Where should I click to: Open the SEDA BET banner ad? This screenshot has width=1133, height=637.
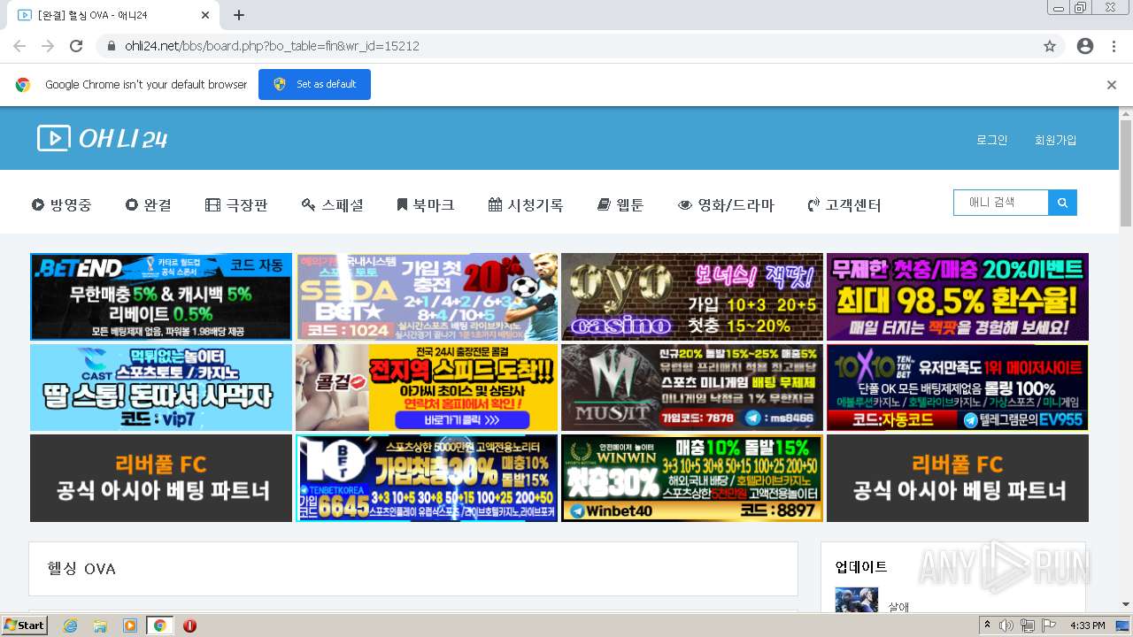point(427,296)
